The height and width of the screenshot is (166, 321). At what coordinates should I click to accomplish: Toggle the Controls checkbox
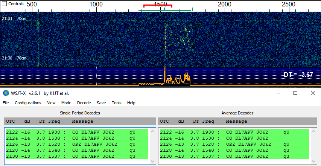pyautogui.click(x=5, y=4)
